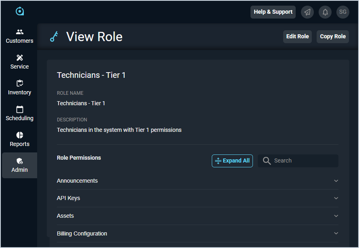Image resolution: width=359 pixels, height=248 pixels.
Task: Click the paper plane send icon
Action: (x=307, y=12)
